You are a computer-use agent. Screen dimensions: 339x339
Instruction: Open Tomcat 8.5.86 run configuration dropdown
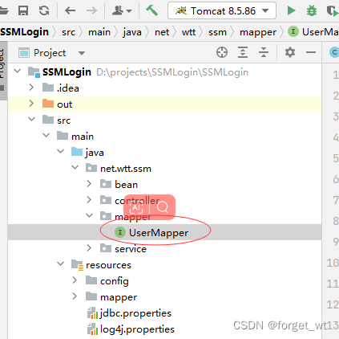222,10
